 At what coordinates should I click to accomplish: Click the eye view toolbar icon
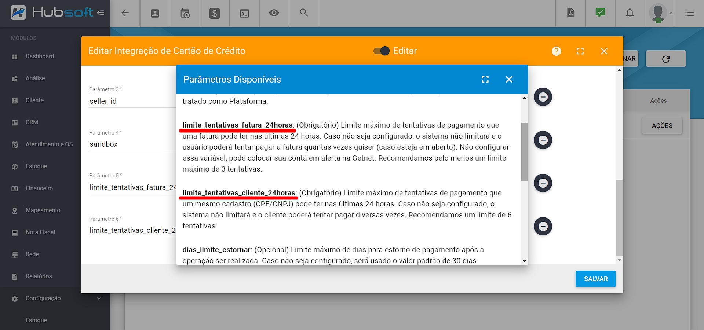(274, 13)
